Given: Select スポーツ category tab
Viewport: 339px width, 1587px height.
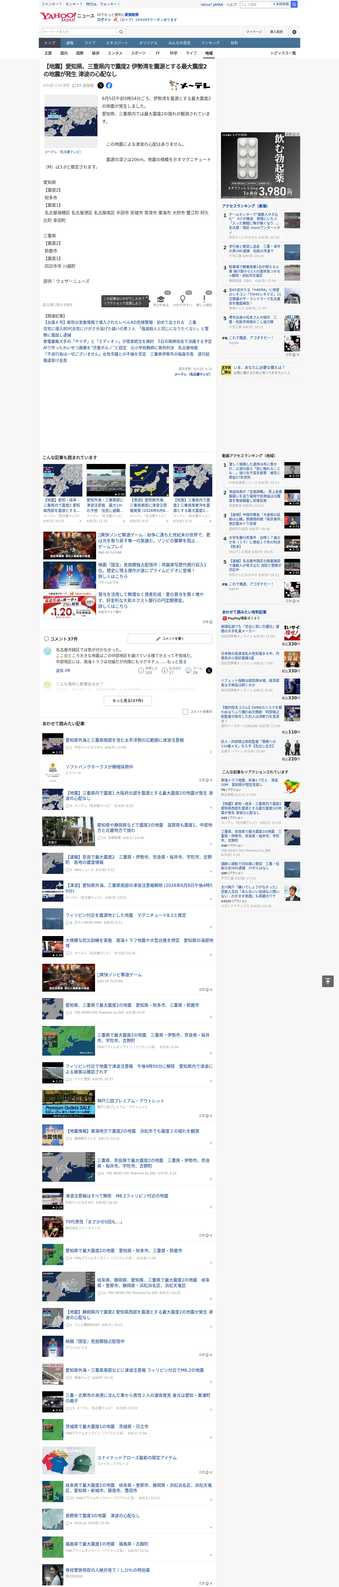Looking at the screenshot, I should coord(138,53).
